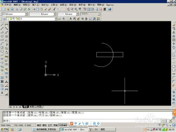Toggle the 极轴 polar tracking button
176x132 pixels.
[x=55, y=125]
